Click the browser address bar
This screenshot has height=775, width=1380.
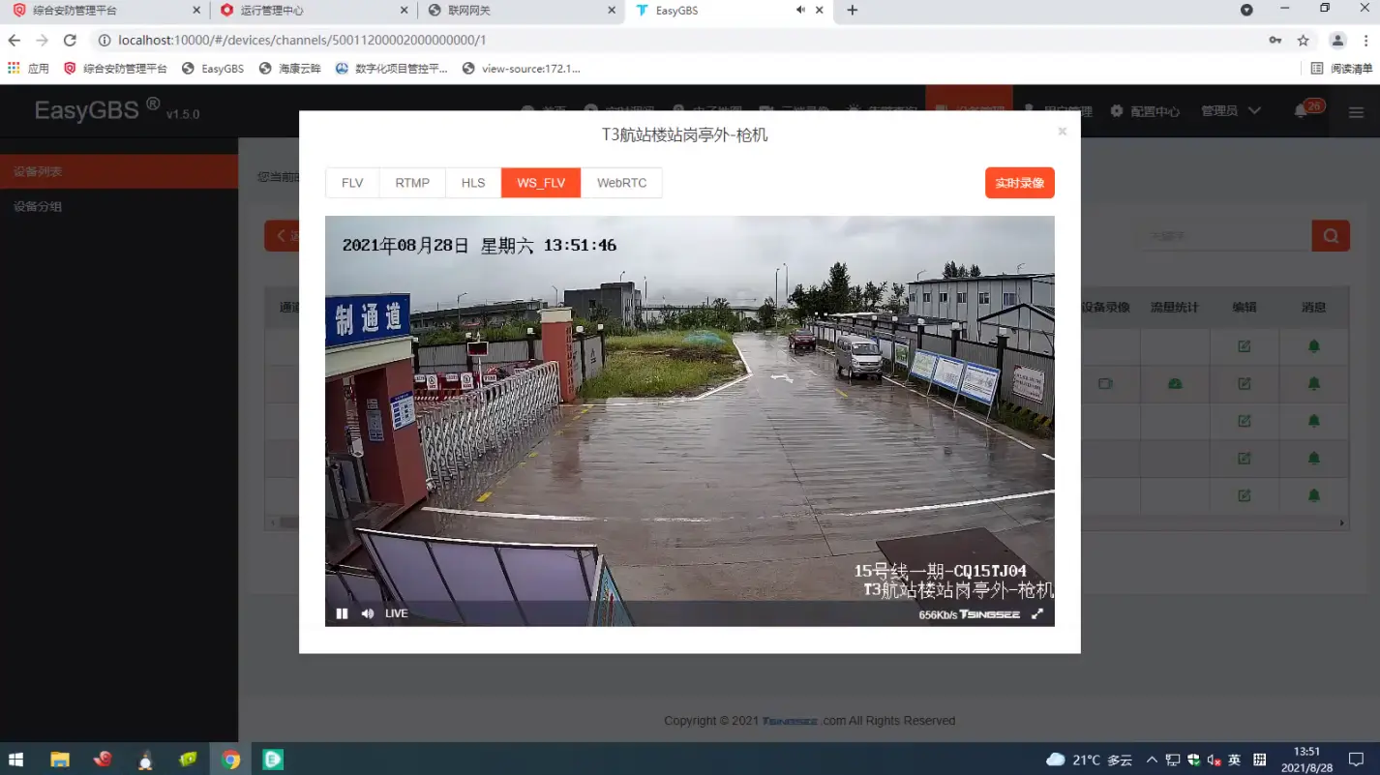[x=677, y=41]
